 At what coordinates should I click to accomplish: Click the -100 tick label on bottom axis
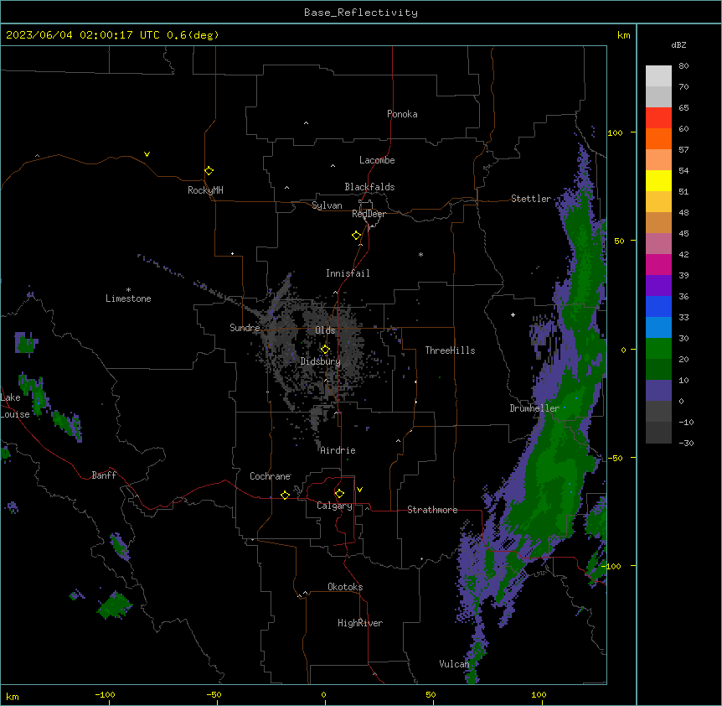105,694
